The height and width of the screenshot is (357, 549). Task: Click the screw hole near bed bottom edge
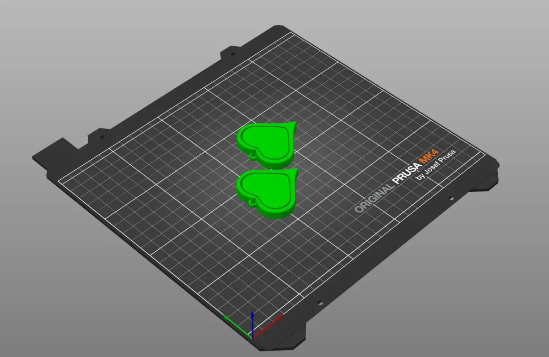(x=320, y=302)
